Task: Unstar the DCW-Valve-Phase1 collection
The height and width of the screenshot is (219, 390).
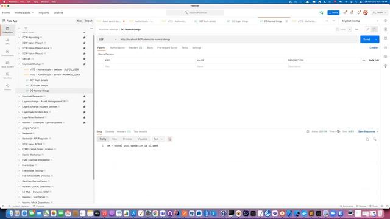Action: point(84,43)
